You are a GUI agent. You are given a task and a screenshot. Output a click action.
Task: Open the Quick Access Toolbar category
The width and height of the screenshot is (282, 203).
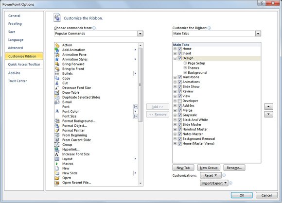point(24,64)
